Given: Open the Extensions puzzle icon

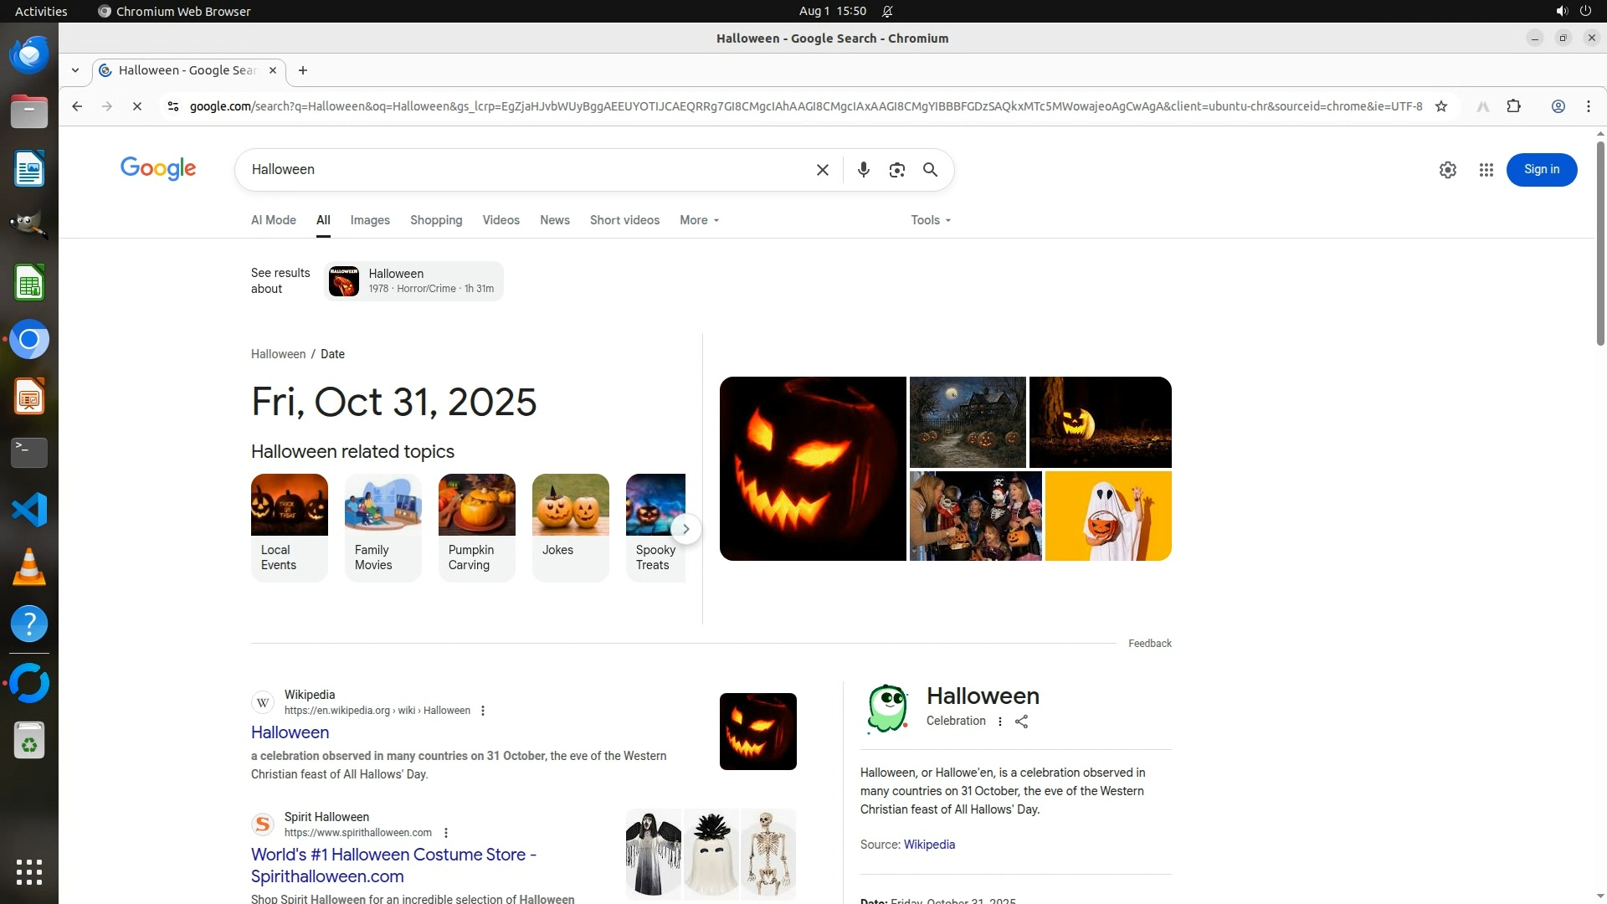Looking at the screenshot, I should click(x=1513, y=106).
